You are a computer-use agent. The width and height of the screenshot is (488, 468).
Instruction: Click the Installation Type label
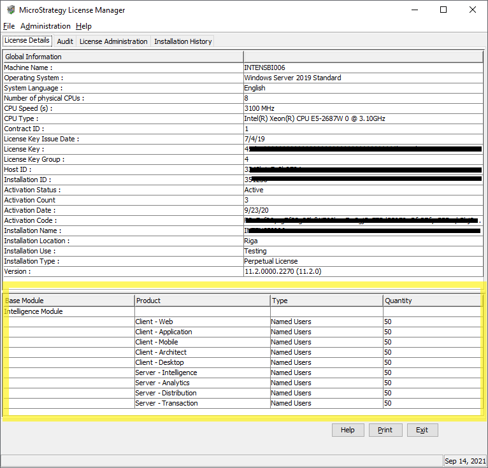(x=31, y=261)
